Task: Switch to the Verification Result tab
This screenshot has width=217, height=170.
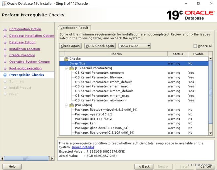Action: 74,28
